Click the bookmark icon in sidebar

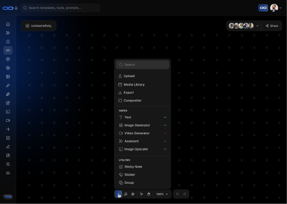tap(8, 42)
